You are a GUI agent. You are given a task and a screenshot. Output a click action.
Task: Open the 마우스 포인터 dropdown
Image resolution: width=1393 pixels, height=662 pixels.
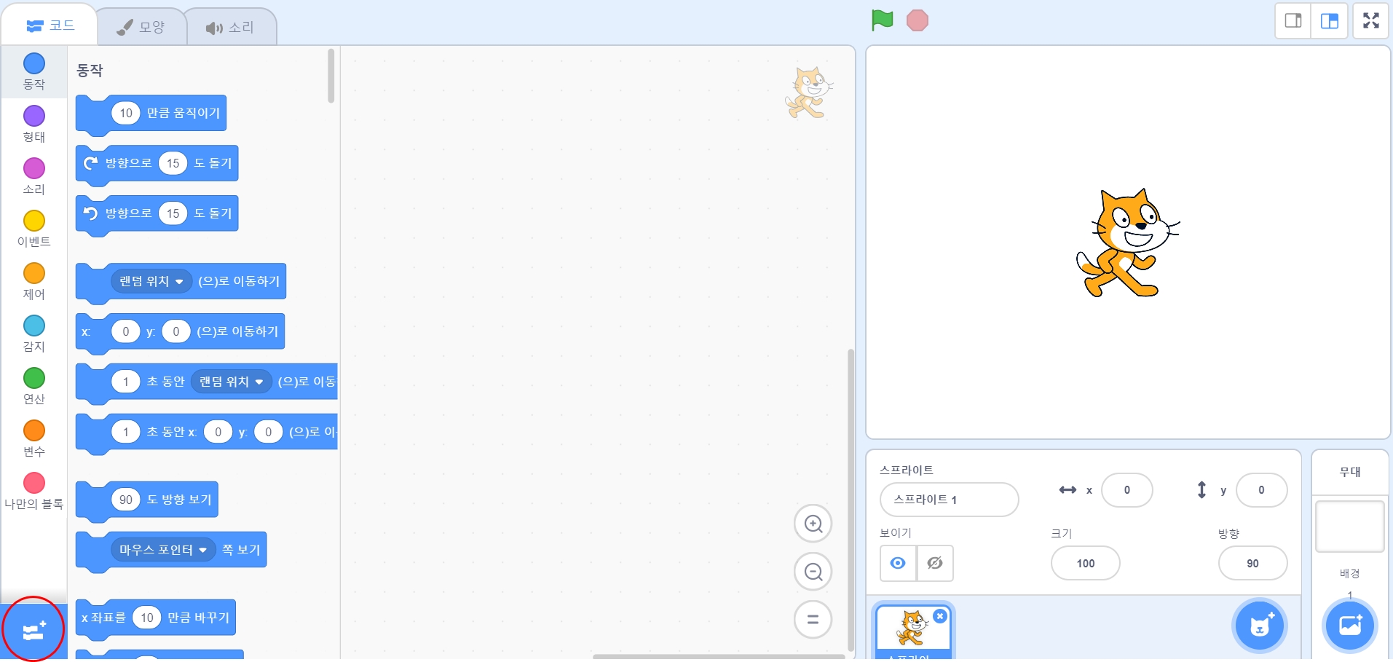point(163,550)
